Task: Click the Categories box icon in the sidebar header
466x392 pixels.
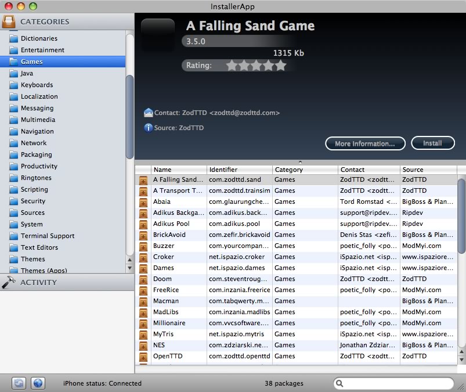Action: (8, 21)
